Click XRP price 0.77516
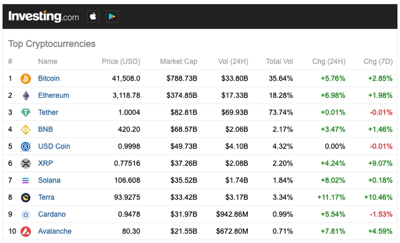400x243 pixels. point(127,163)
